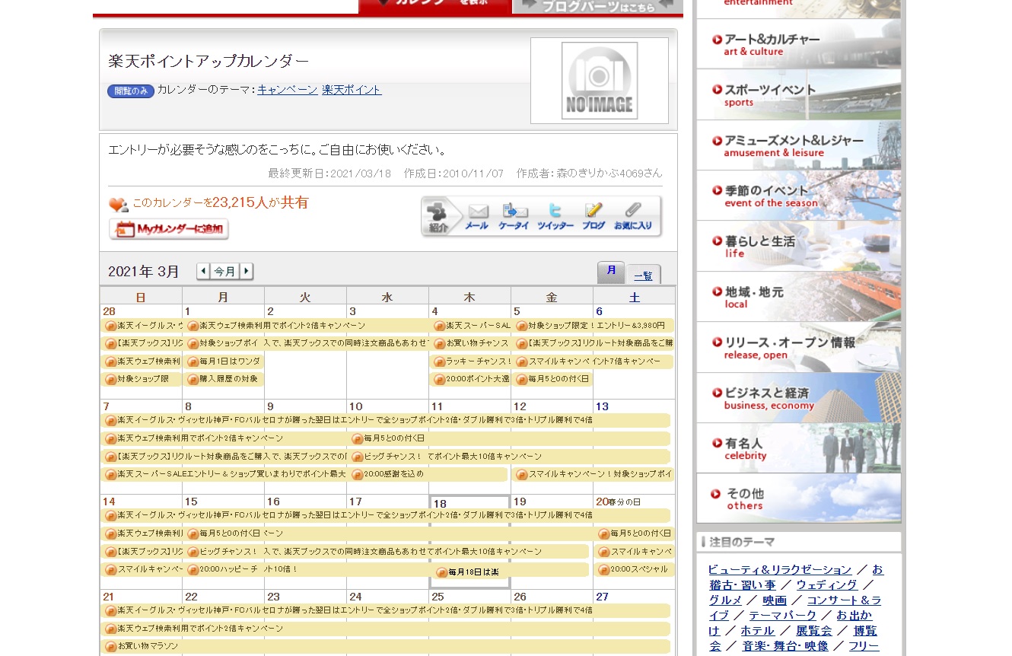Open March 4 event 楽天スーパーSAL

pos(471,326)
